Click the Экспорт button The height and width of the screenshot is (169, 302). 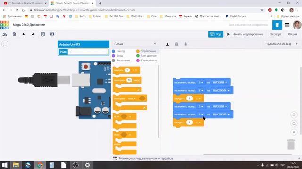[x=276, y=34]
